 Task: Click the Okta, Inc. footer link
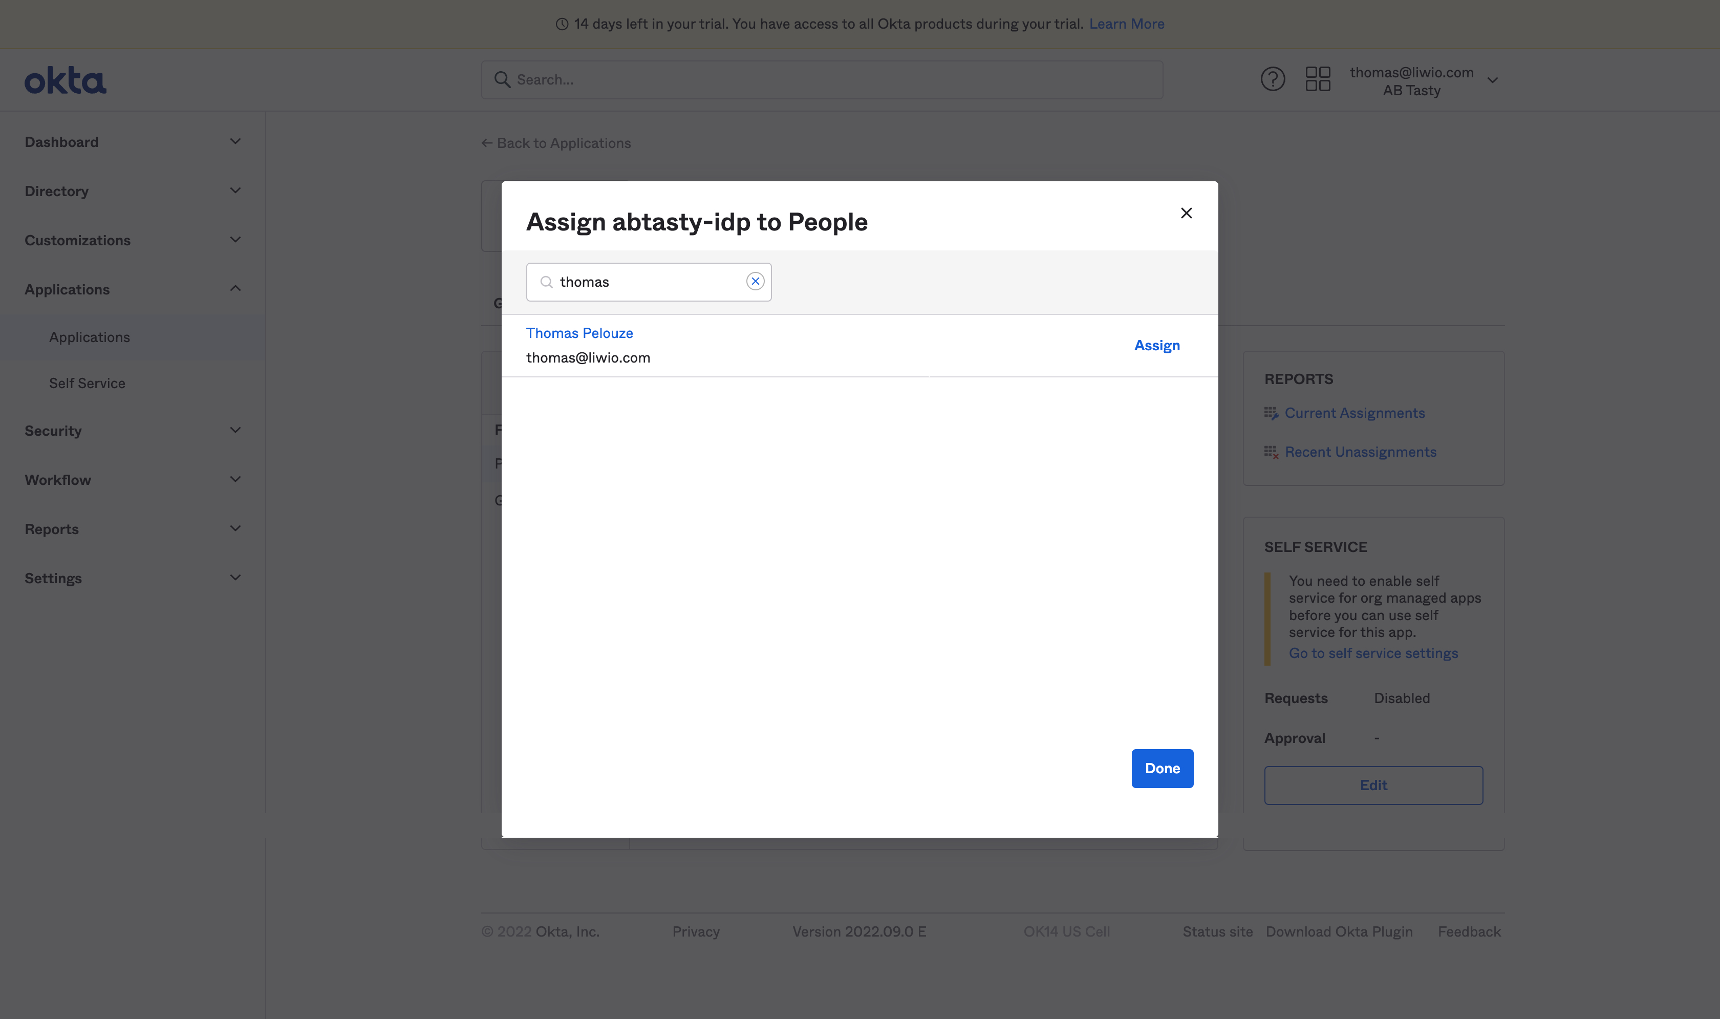pos(567,932)
